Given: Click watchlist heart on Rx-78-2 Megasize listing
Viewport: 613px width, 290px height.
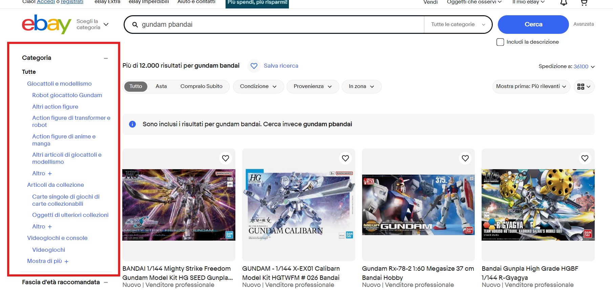Looking at the screenshot, I should (x=465, y=158).
